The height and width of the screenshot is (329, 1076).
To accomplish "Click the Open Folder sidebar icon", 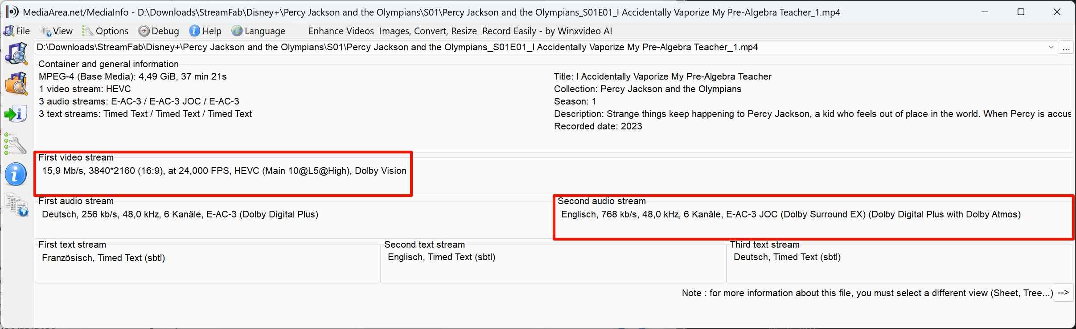I will coord(16,83).
